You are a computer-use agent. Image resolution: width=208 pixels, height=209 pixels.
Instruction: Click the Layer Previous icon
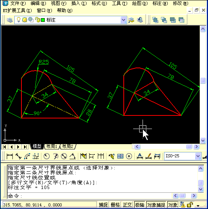[x=140, y=20]
